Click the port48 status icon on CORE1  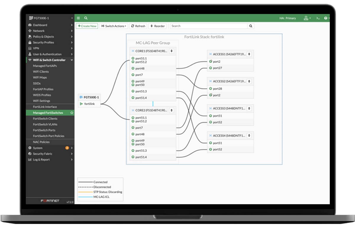click(133, 68)
